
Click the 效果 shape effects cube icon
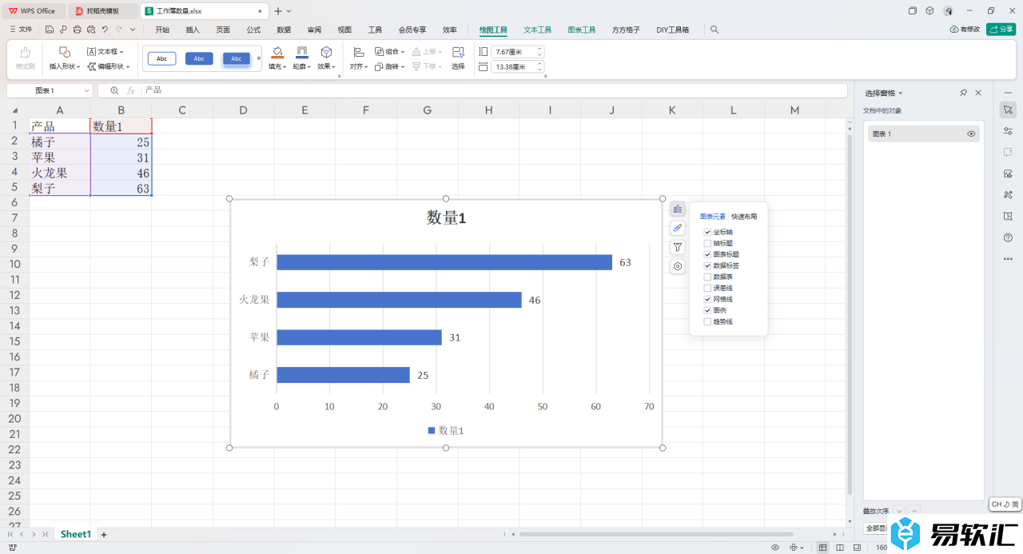click(x=326, y=52)
